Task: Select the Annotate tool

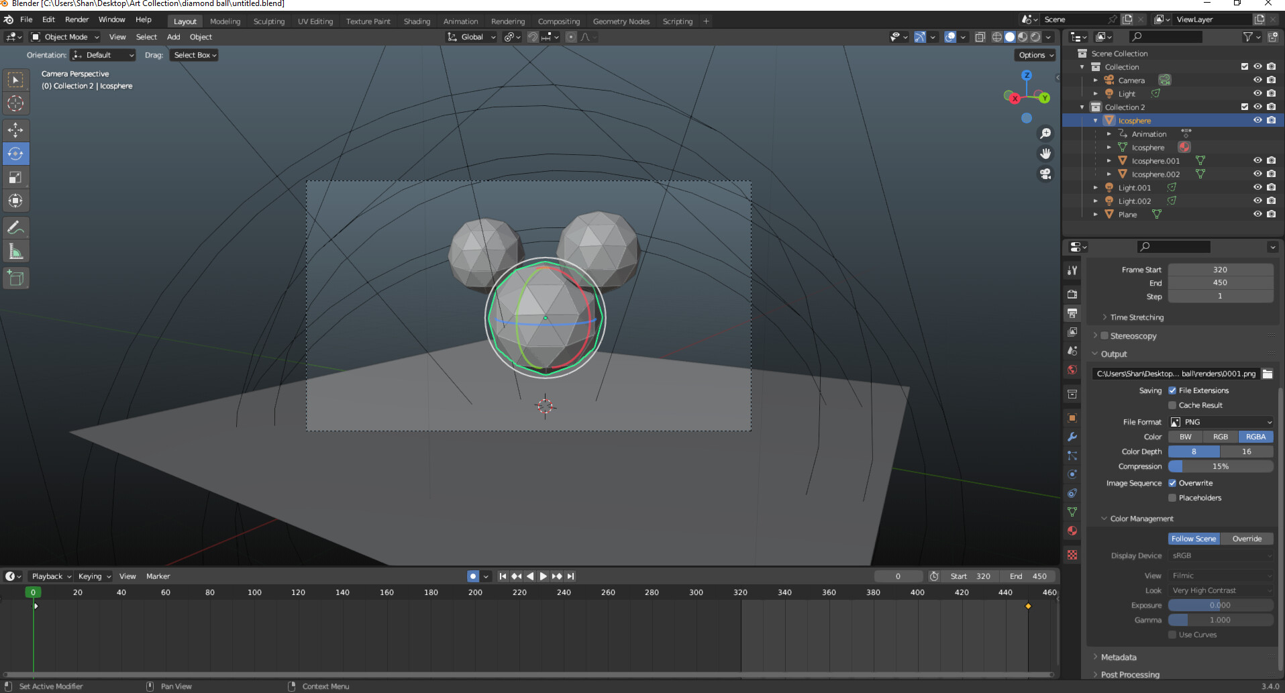Action: coord(15,227)
